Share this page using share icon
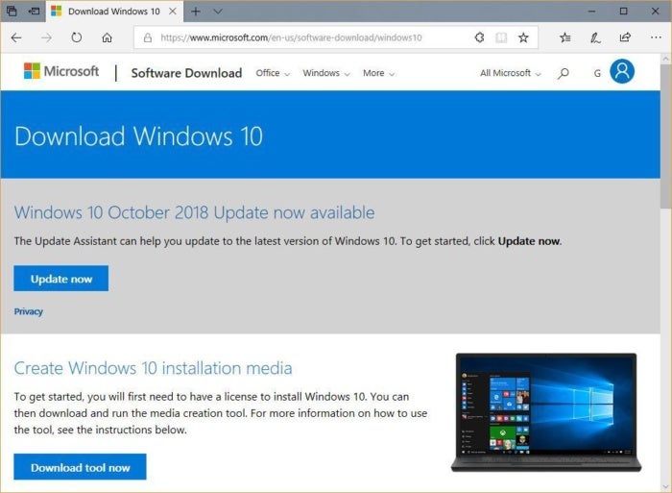672x493 pixels. (625, 37)
